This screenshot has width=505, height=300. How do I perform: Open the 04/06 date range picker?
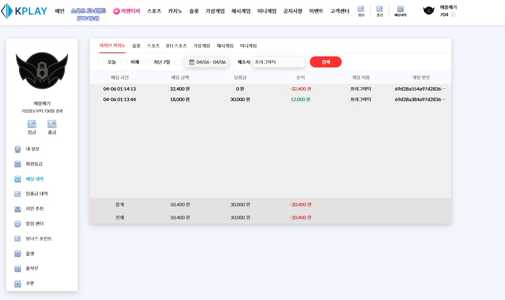pos(207,62)
